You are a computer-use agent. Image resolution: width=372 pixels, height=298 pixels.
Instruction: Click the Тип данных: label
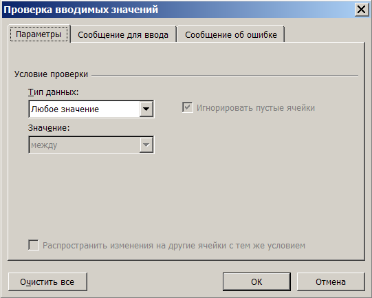[53, 92]
